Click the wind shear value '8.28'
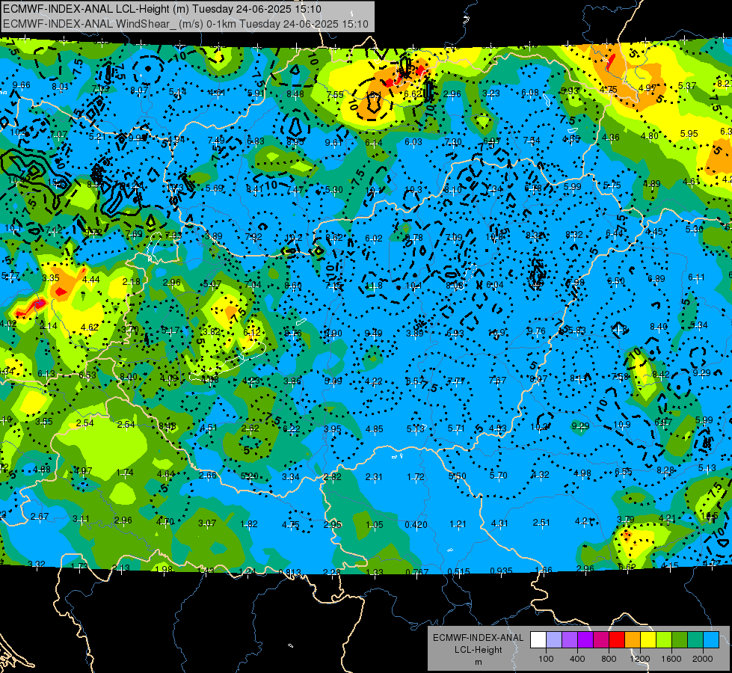 click(665, 470)
